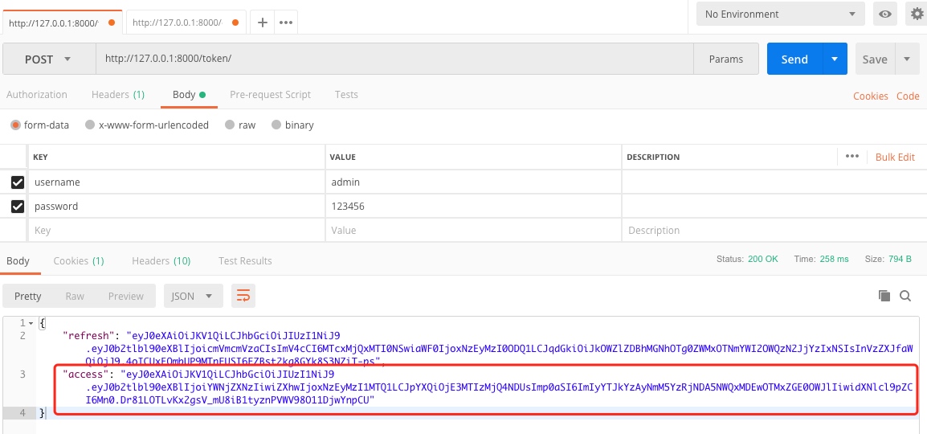The height and width of the screenshot is (434, 927).
Task: Click the request URL input field
Action: pyautogui.click(x=394, y=59)
